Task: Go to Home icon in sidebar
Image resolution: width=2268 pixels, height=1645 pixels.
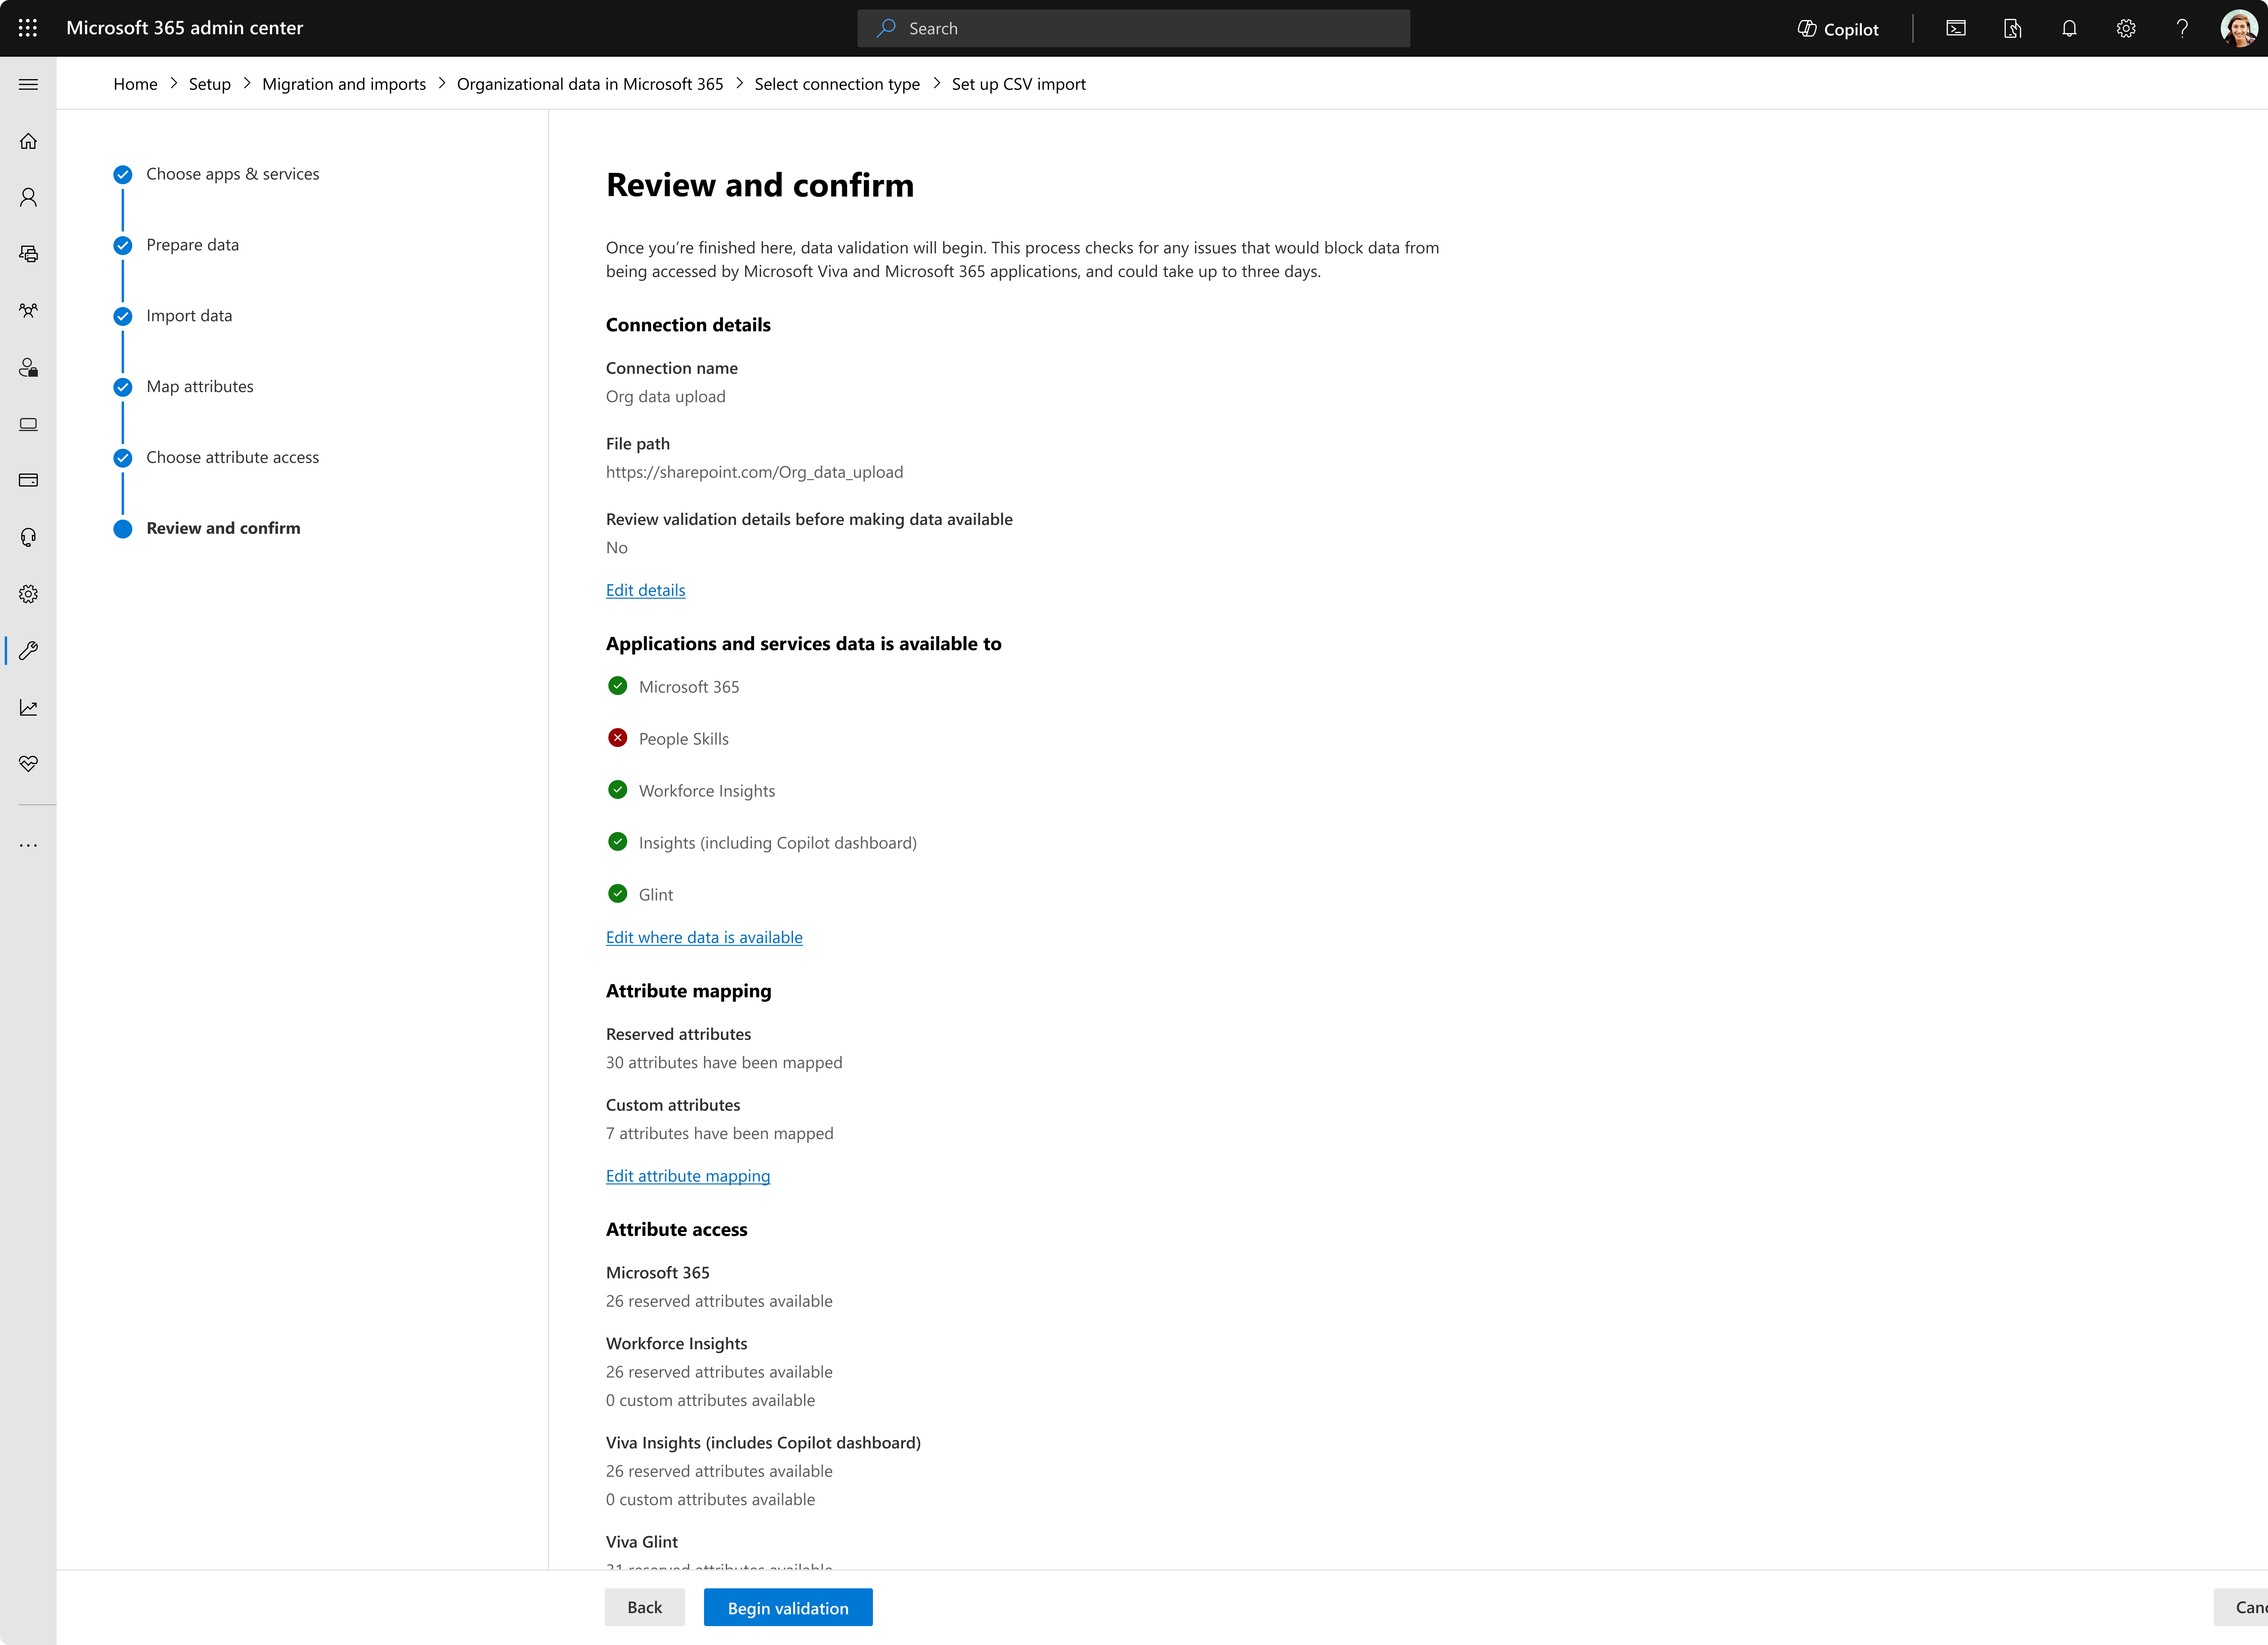Action: coord(28,141)
